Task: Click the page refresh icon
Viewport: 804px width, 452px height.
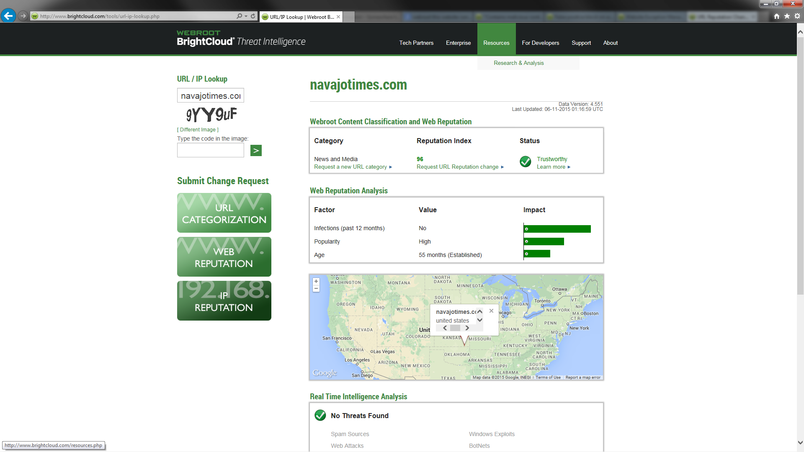Action: [x=253, y=16]
